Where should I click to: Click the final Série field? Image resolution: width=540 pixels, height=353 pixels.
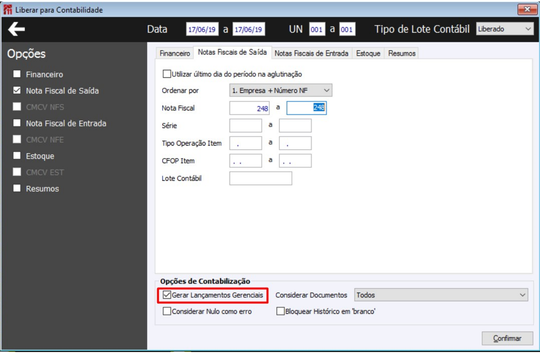295,126
